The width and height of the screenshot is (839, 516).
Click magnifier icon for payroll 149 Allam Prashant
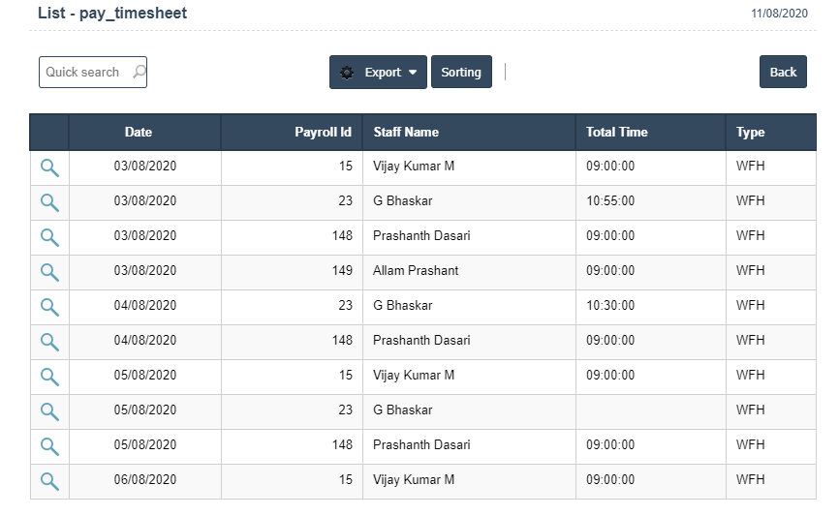[49, 273]
